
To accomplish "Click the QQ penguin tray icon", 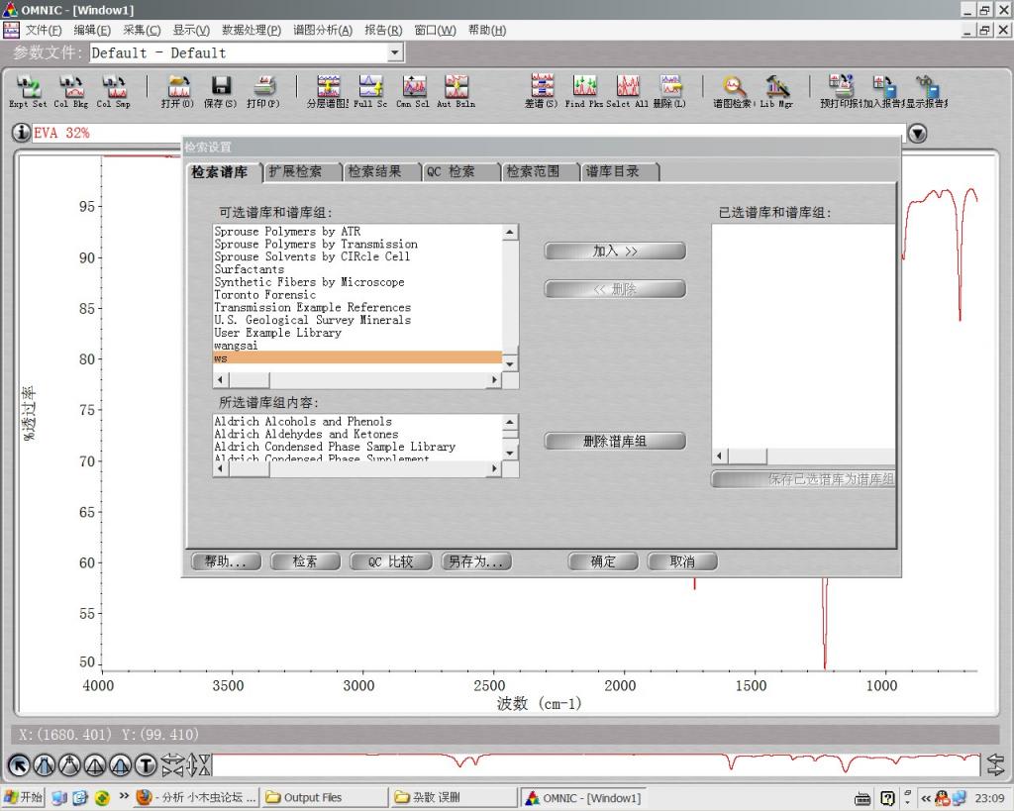I will pos(943,798).
